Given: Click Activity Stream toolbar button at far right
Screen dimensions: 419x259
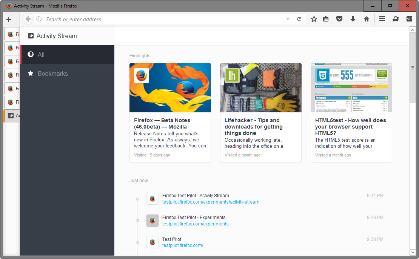Looking at the screenshot, I should pos(409,19).
